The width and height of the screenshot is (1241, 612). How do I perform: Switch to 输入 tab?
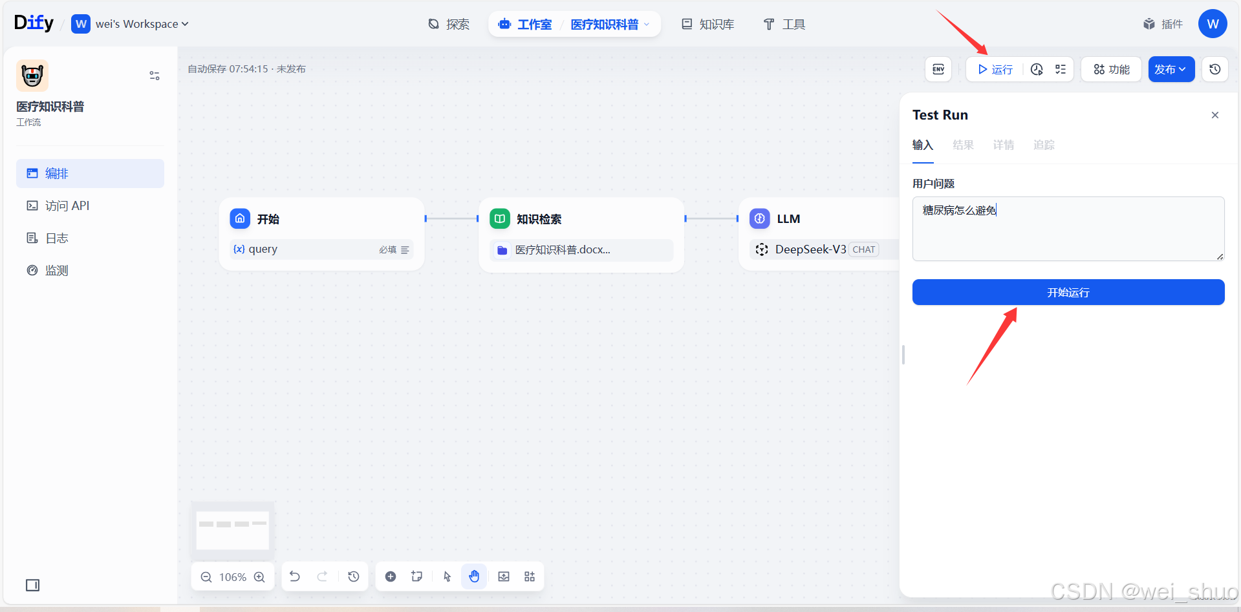coord(923,145)
